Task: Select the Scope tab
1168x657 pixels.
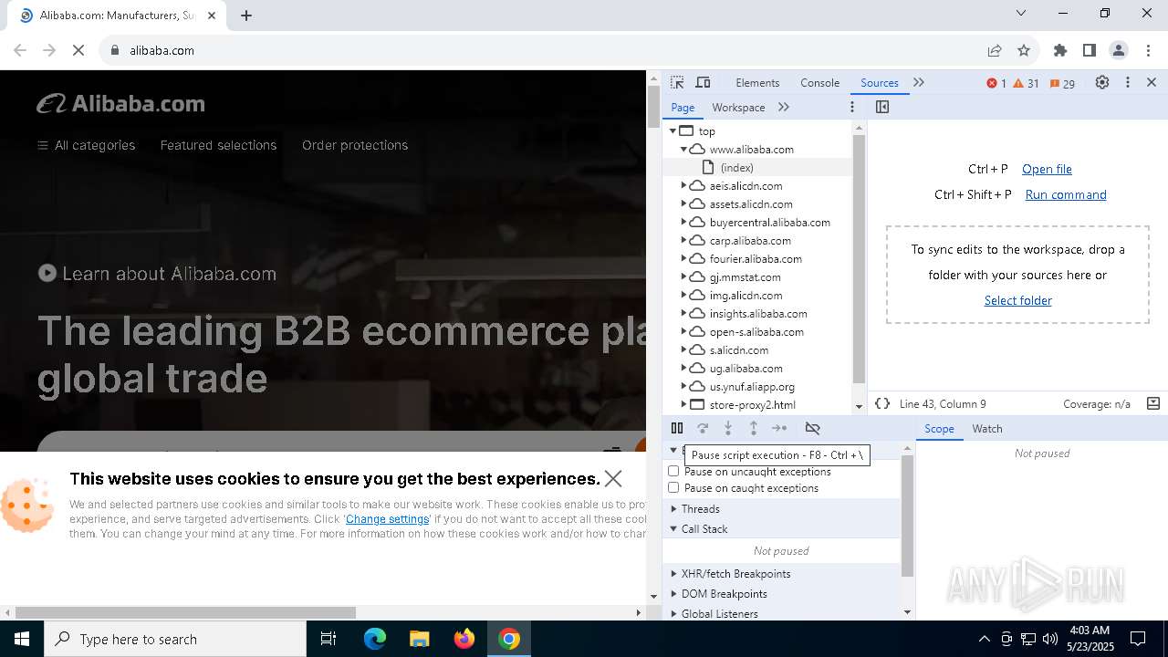Action: (x=939, y=428)
